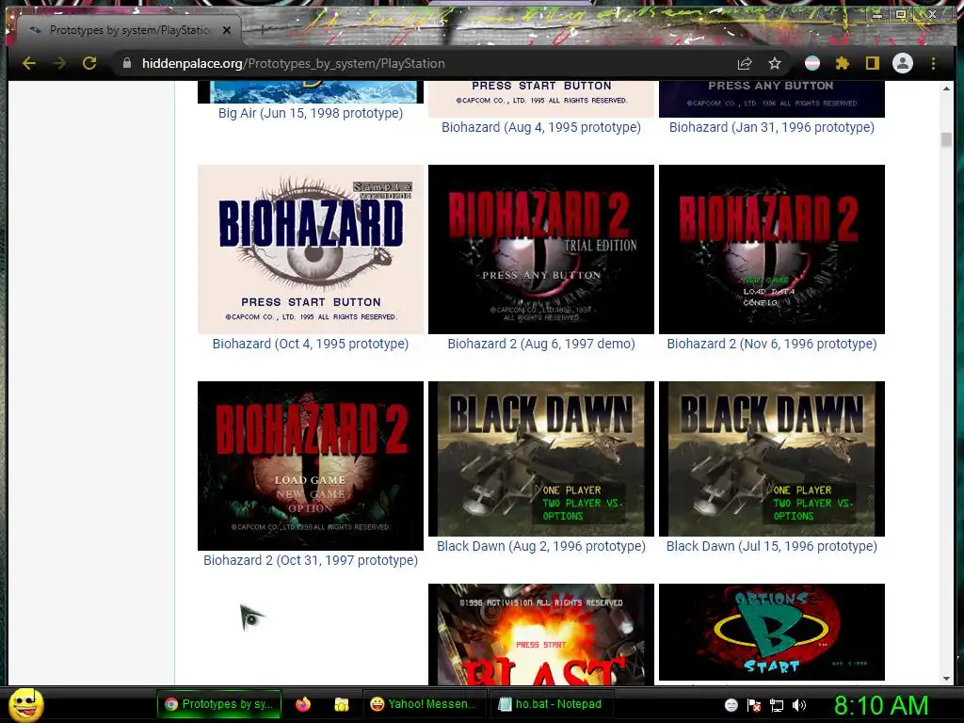Click the vertical scrollbar thumb
This screenshot has width=964, height=723.
[946, 139]
